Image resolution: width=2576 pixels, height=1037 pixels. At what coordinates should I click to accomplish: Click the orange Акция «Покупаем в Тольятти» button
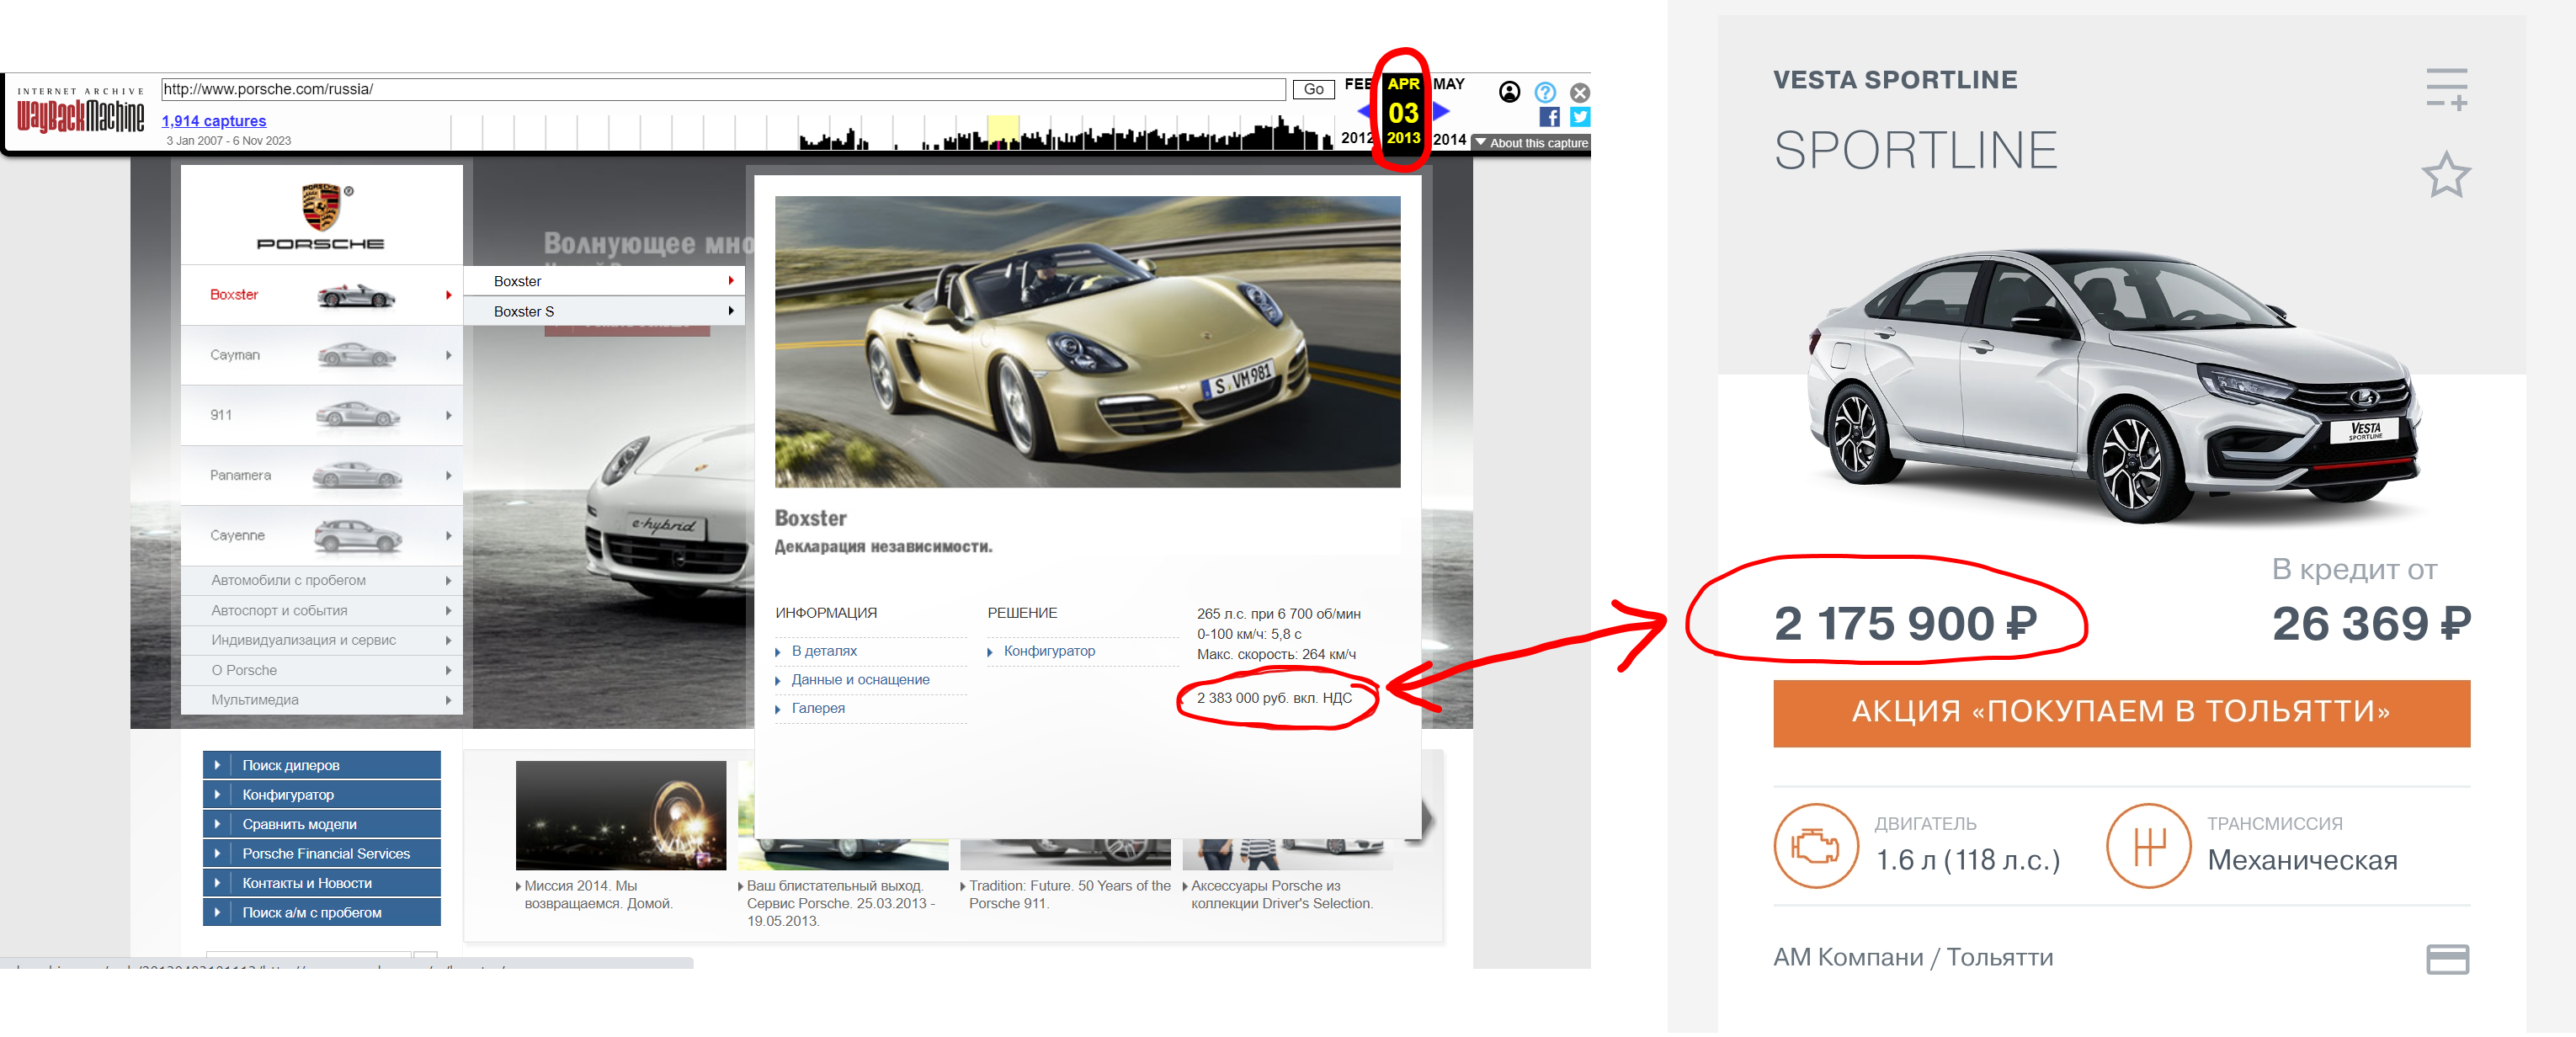(2122, 713)
